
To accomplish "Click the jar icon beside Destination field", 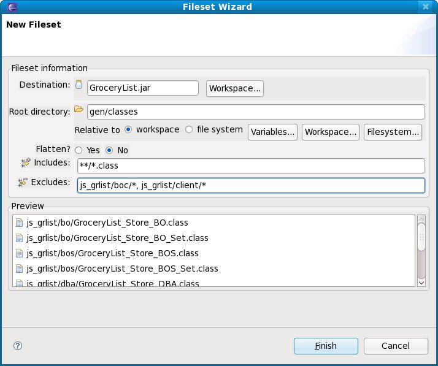I will pyautogui.click(x=79, y=85).
